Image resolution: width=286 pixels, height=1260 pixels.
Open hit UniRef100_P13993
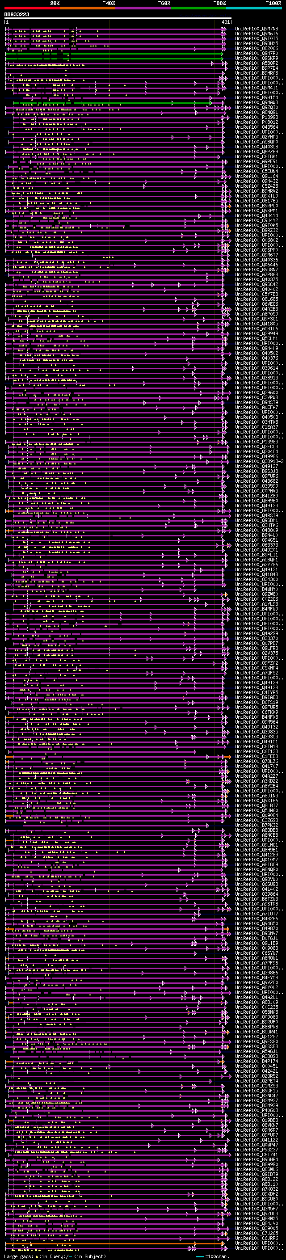click(x=257, y=118)
